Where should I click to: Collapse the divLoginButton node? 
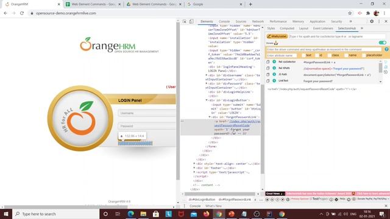(207, 100)
